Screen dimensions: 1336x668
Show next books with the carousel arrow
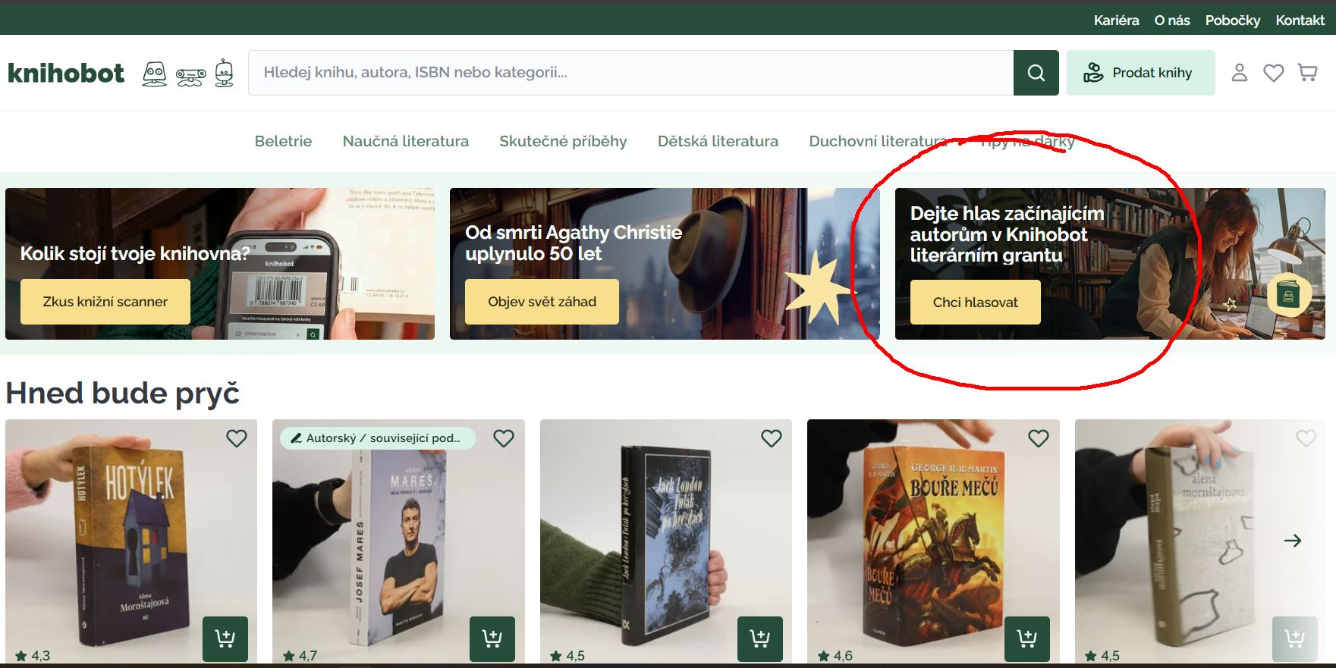tap(1293, 541)
